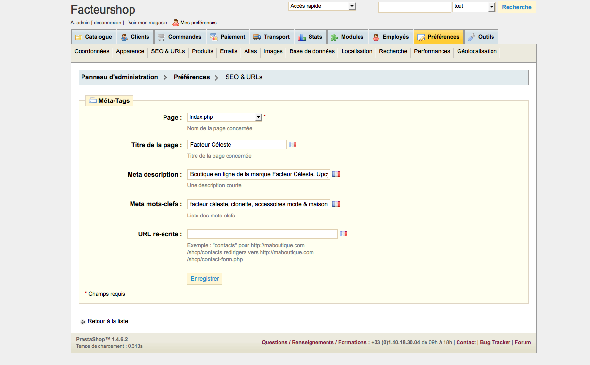Screen dimensions: 590x365
Task: Click the Facteurshop title
Action: [x=103, y=10]
